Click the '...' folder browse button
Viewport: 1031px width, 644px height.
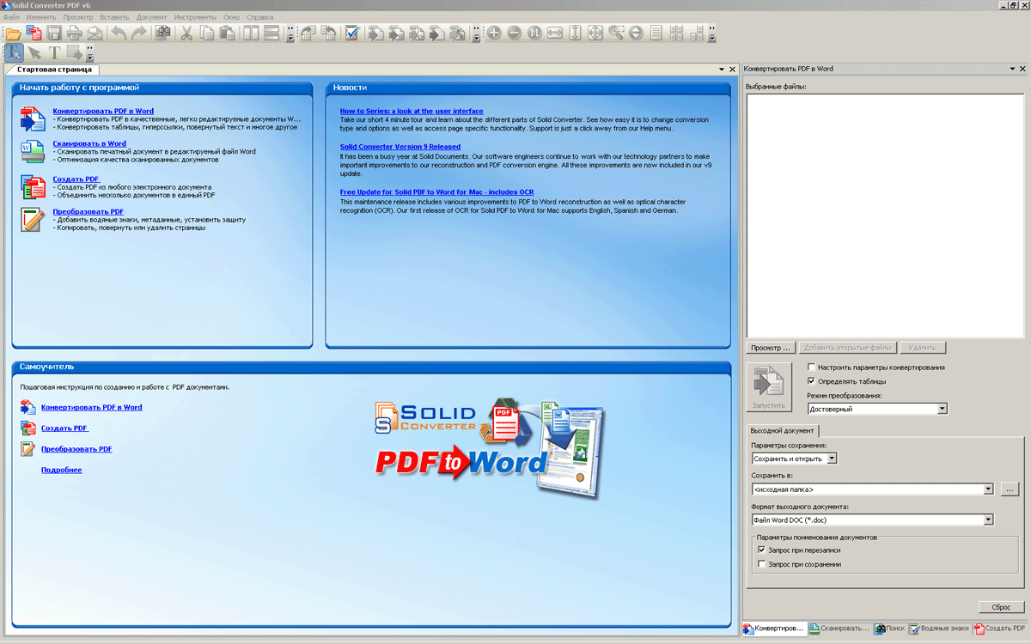(x=1010, y=489)
